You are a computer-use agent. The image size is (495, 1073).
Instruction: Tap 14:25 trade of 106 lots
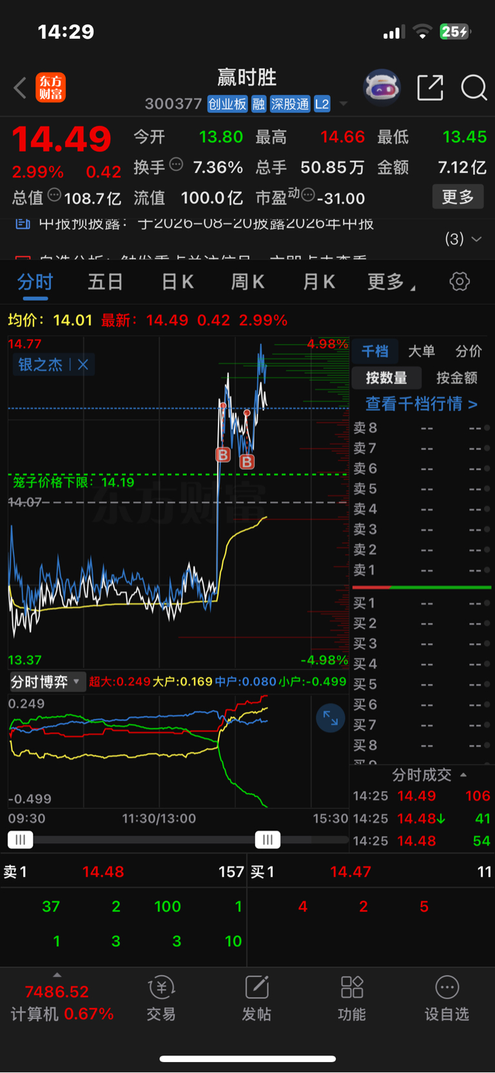click(422, 796)
